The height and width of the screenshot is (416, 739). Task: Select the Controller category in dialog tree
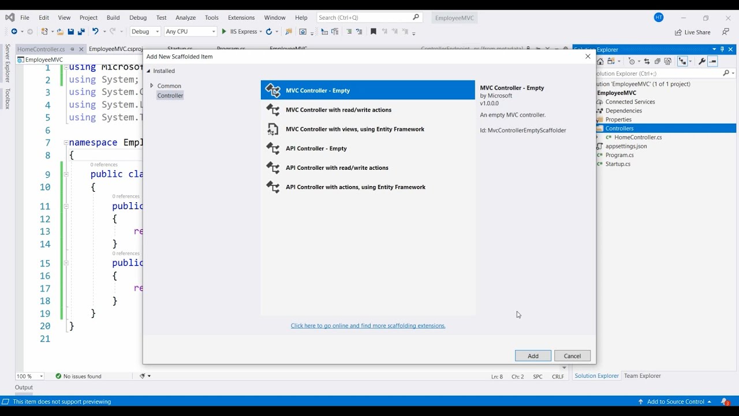coord(170,95)
